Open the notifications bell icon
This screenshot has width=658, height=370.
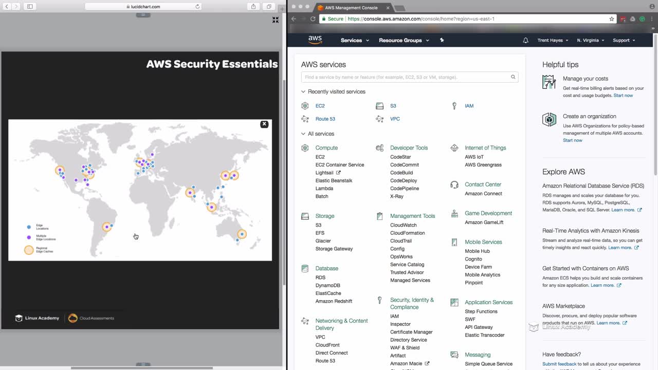[525, 40]
